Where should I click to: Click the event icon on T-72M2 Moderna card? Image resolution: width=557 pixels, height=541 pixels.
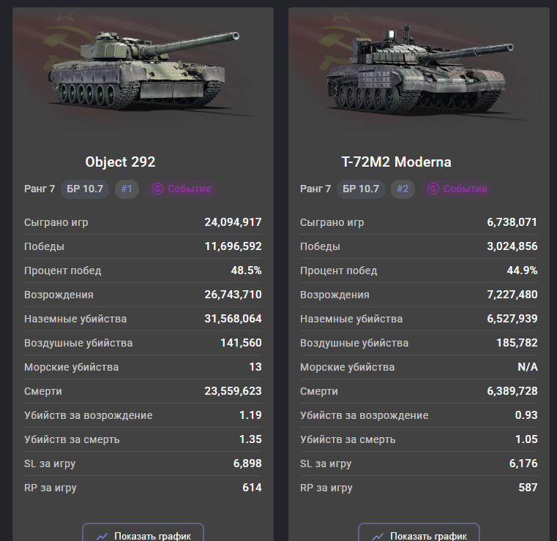point(433,189)
